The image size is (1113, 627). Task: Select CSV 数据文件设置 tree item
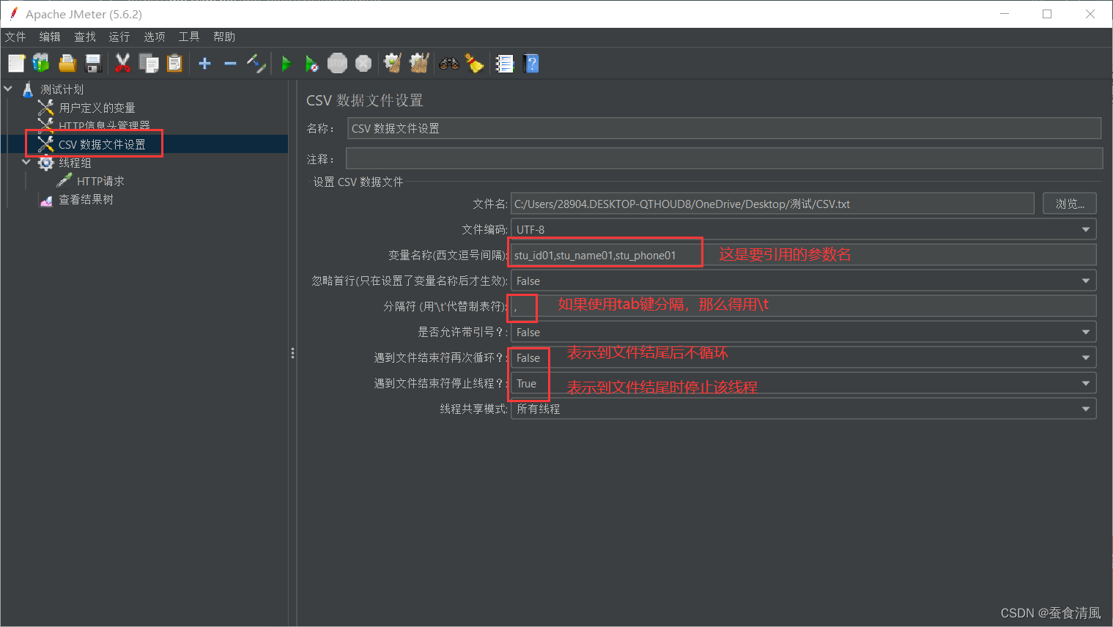tap(102, 144)
